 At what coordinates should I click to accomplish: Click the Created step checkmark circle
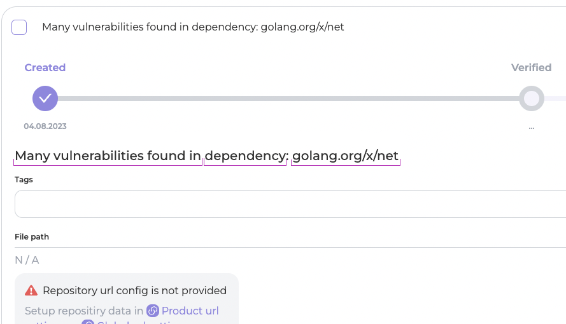pos(45,98)
